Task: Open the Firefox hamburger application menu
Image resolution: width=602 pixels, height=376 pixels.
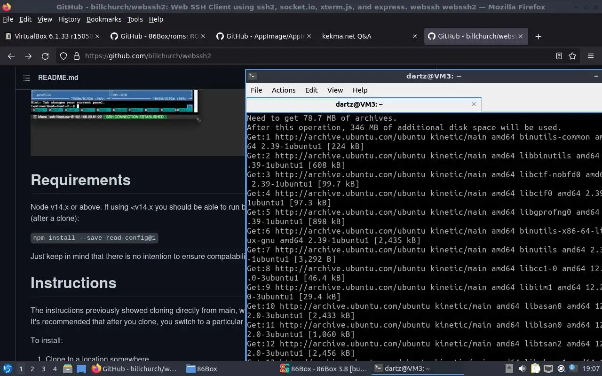Action: (x=591, y=56)
